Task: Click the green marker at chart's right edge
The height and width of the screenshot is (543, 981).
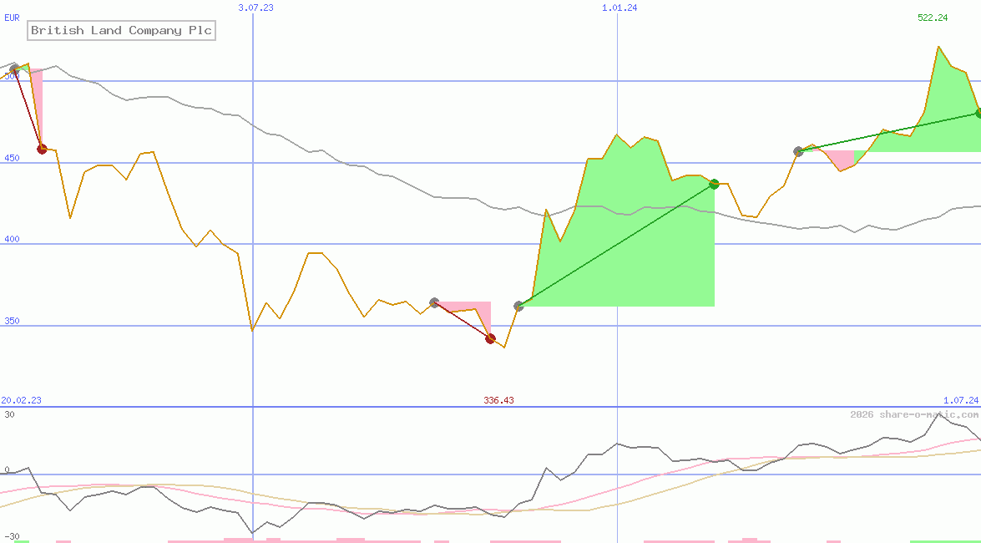Action: click(978, 114)
